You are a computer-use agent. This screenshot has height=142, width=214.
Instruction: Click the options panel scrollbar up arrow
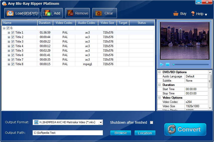[210, 72]
